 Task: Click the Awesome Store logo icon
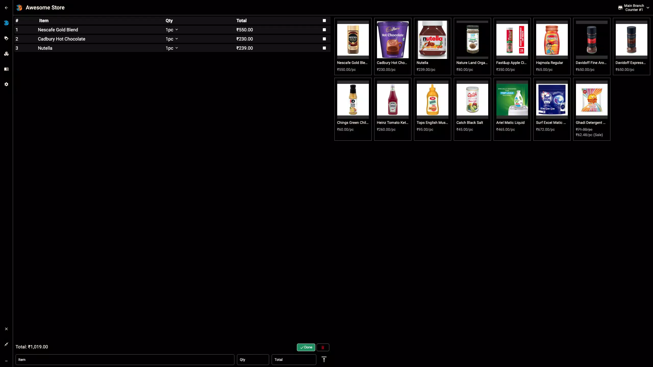19,8
